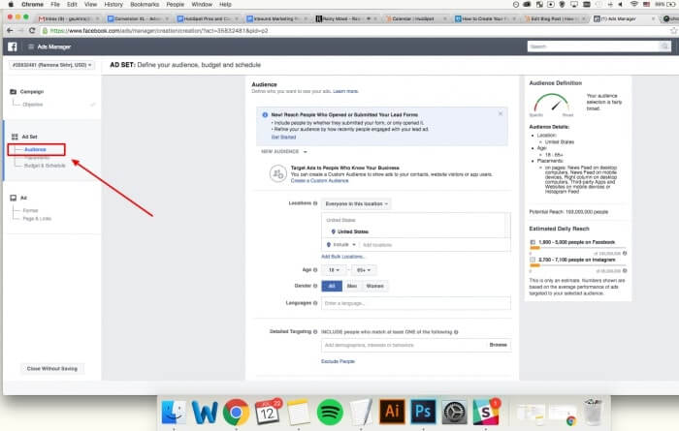The height and width of the screenshot is (431, 679).
Task: Open the 'Everyone in this location' dropdown
Action: pos(356,203)
